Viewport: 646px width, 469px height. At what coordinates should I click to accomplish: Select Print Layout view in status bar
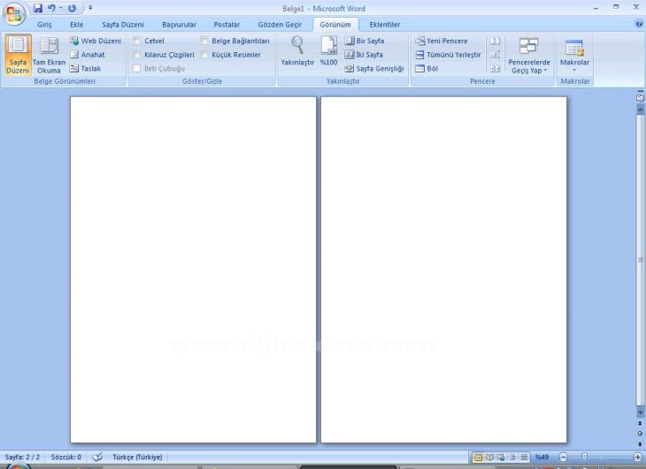[x=478, y=458]
